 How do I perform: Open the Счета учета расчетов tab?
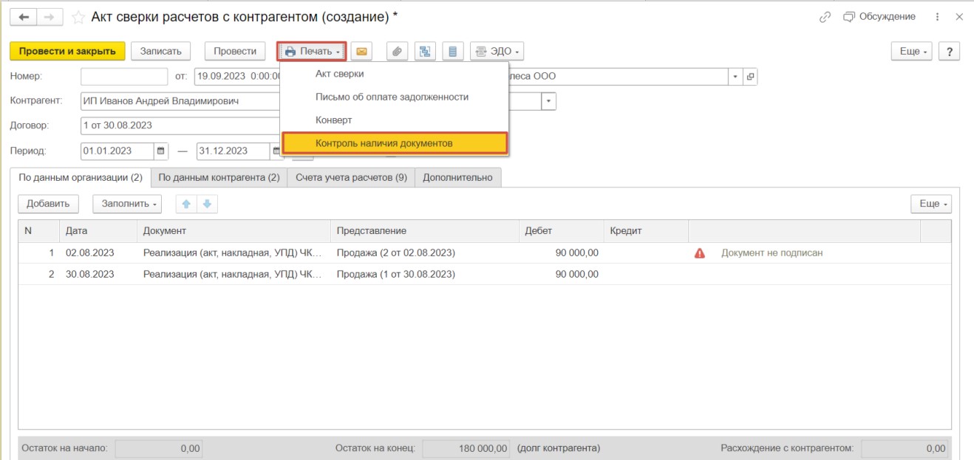[x=351, y=178]
